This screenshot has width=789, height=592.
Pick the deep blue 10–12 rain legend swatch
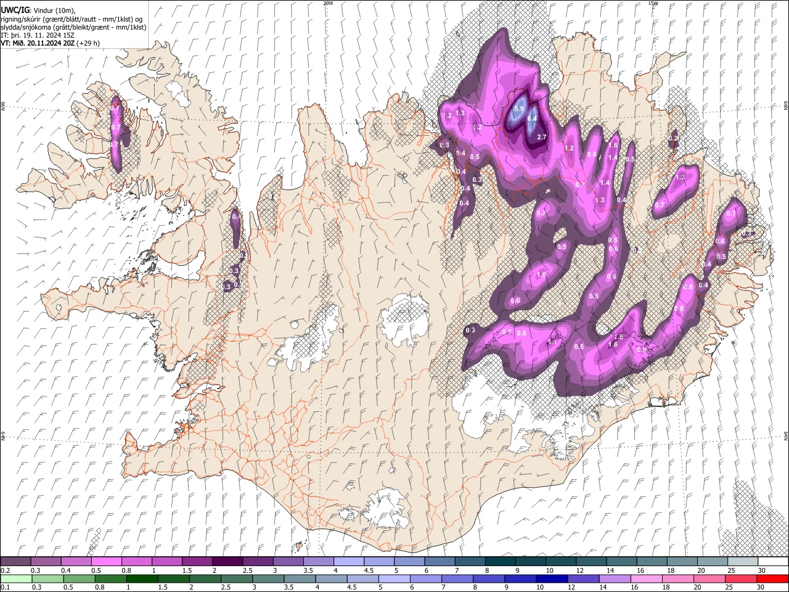pyautogui.click(x=551, y=578)
